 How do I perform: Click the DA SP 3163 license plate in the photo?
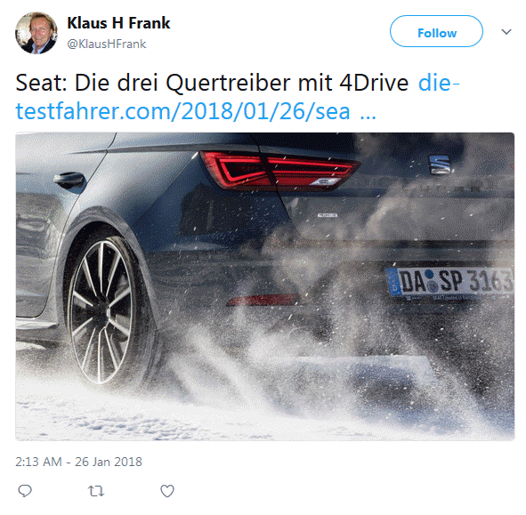click(x=450, y=282)
